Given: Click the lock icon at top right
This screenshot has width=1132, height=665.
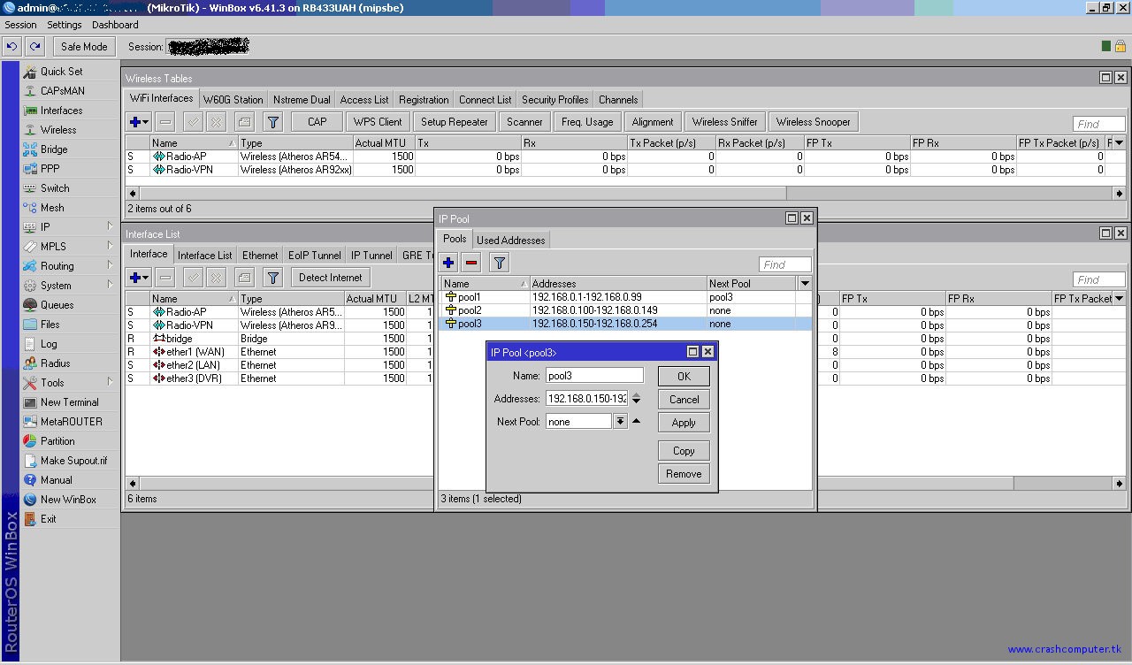Looking at the screenshot, I should click(1121, 46).
